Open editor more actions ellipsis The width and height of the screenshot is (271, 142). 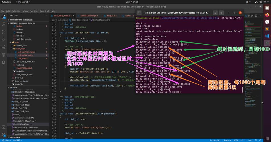click(x=260, y=16)
